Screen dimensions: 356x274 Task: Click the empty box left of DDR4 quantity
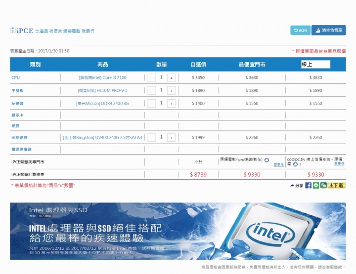click(151, 104)
